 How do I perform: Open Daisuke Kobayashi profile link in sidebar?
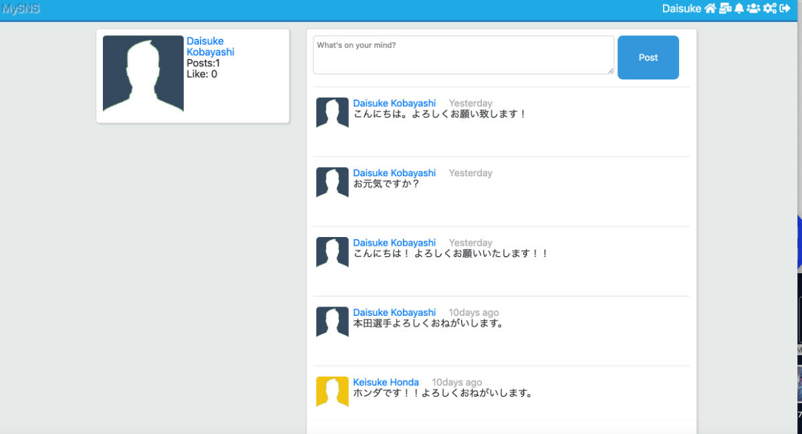point(210,47)
